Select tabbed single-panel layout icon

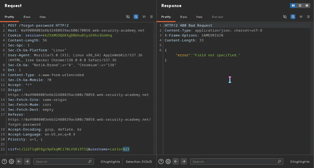(x=307, y=6)
